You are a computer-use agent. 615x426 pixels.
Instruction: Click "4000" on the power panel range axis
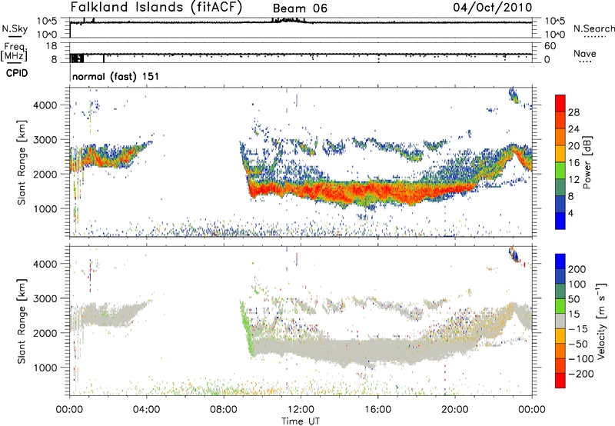click(x=45, y=105)
